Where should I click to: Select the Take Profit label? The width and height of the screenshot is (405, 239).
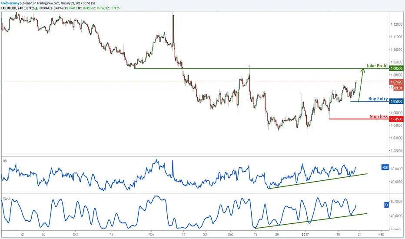coord(377,66)
